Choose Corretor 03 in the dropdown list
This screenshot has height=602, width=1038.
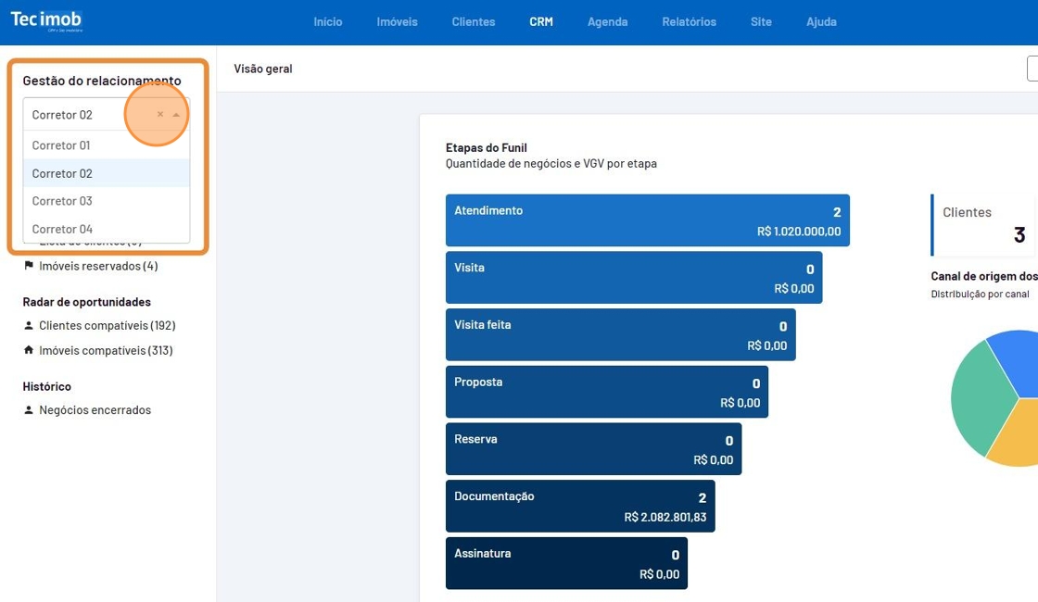click(62, 201)
